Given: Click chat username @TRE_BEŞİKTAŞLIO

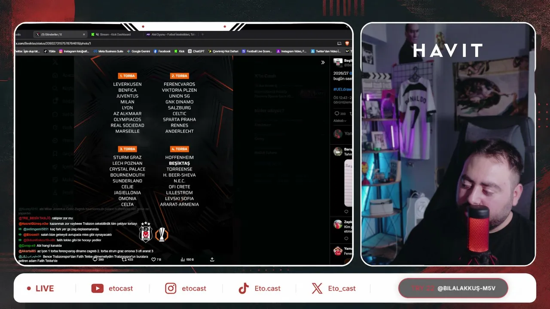Looking at the screenshot, I should click(x=34, y=218).
